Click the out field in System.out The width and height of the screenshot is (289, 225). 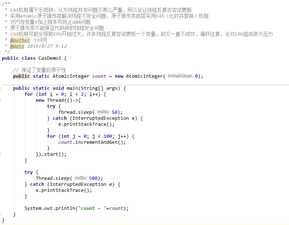click(x=48, y=208)
